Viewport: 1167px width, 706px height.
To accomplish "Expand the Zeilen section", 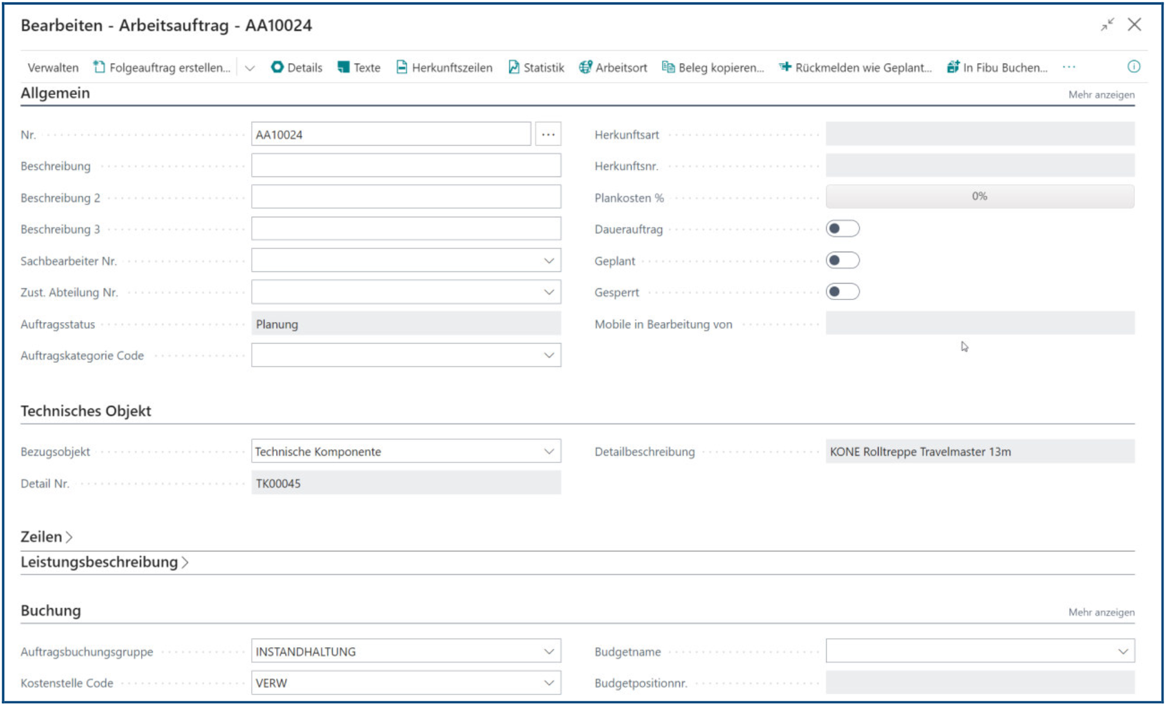I will 47,536.
